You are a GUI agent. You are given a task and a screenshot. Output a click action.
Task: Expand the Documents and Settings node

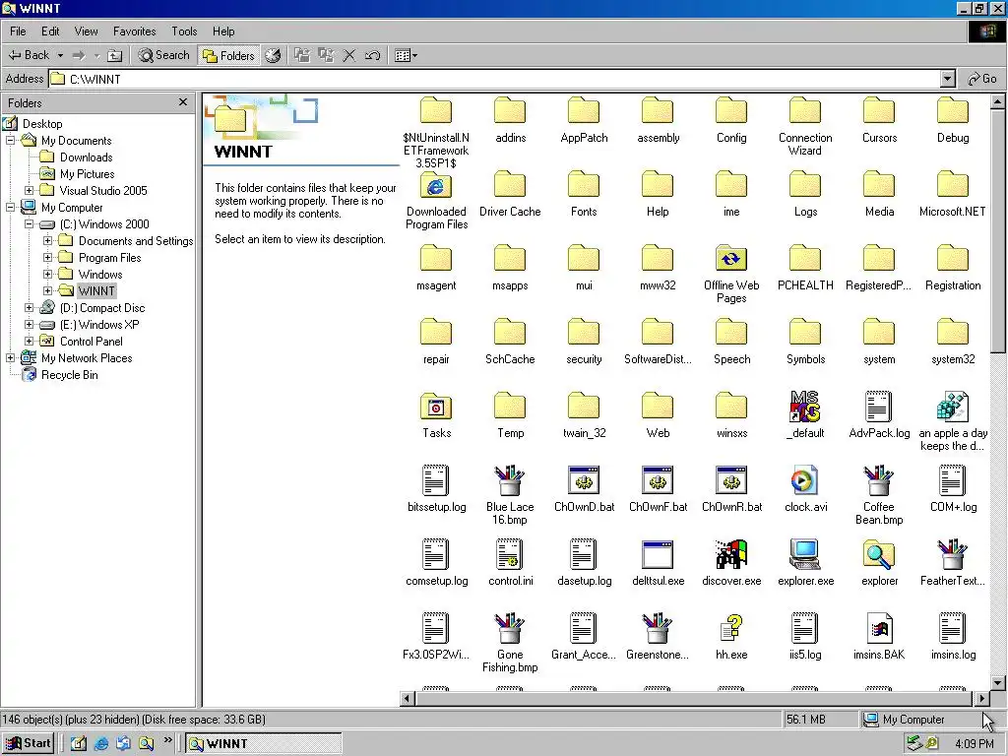47,240
